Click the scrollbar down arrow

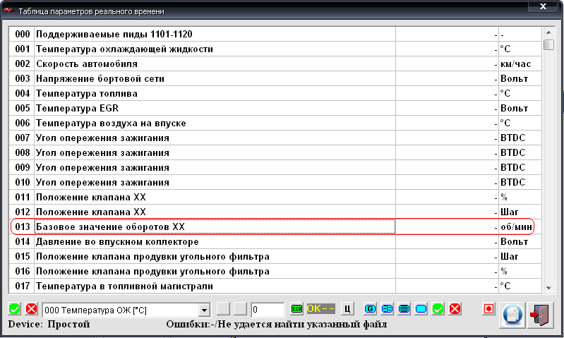pyautogui.click(x=548, y=287)
